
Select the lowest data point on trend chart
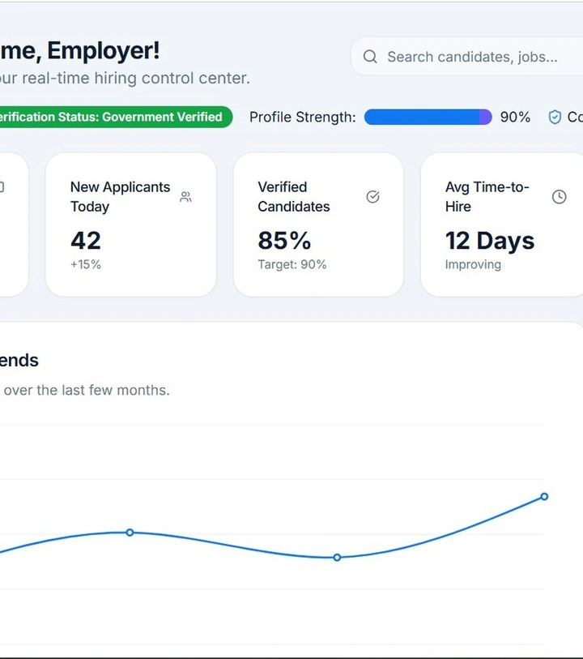(337, 558)
